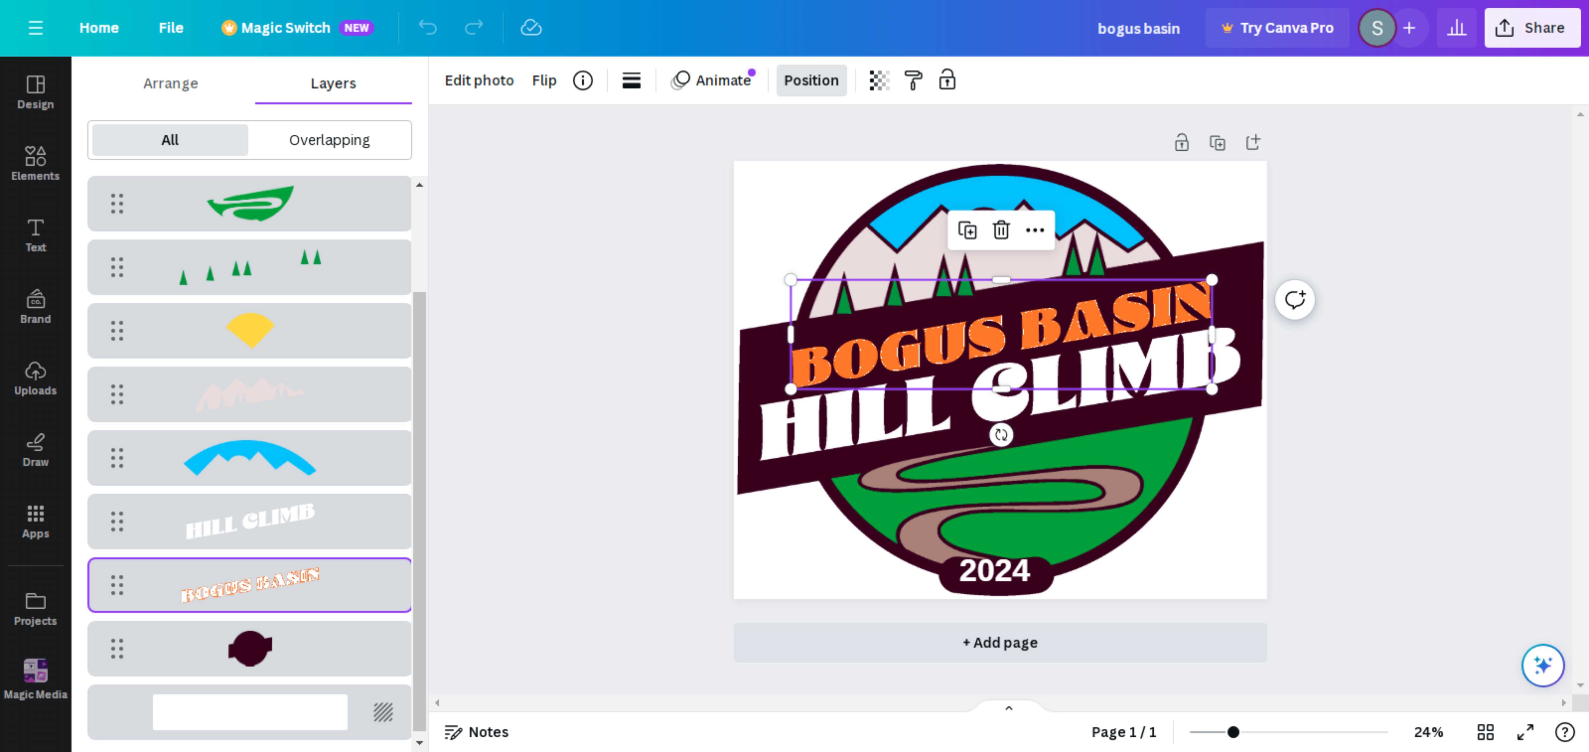The width and height of the screenshot is (1589, 752).
Task: Open the Elements sidebar panel
Action: 35,162
